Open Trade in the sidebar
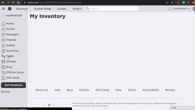The image size is (195, 110). (x=10, y=56)
